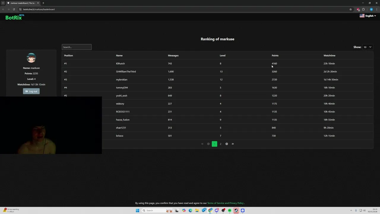View site information icon in address bar
This screenshot has width=380, height=214.
point(20,9)
